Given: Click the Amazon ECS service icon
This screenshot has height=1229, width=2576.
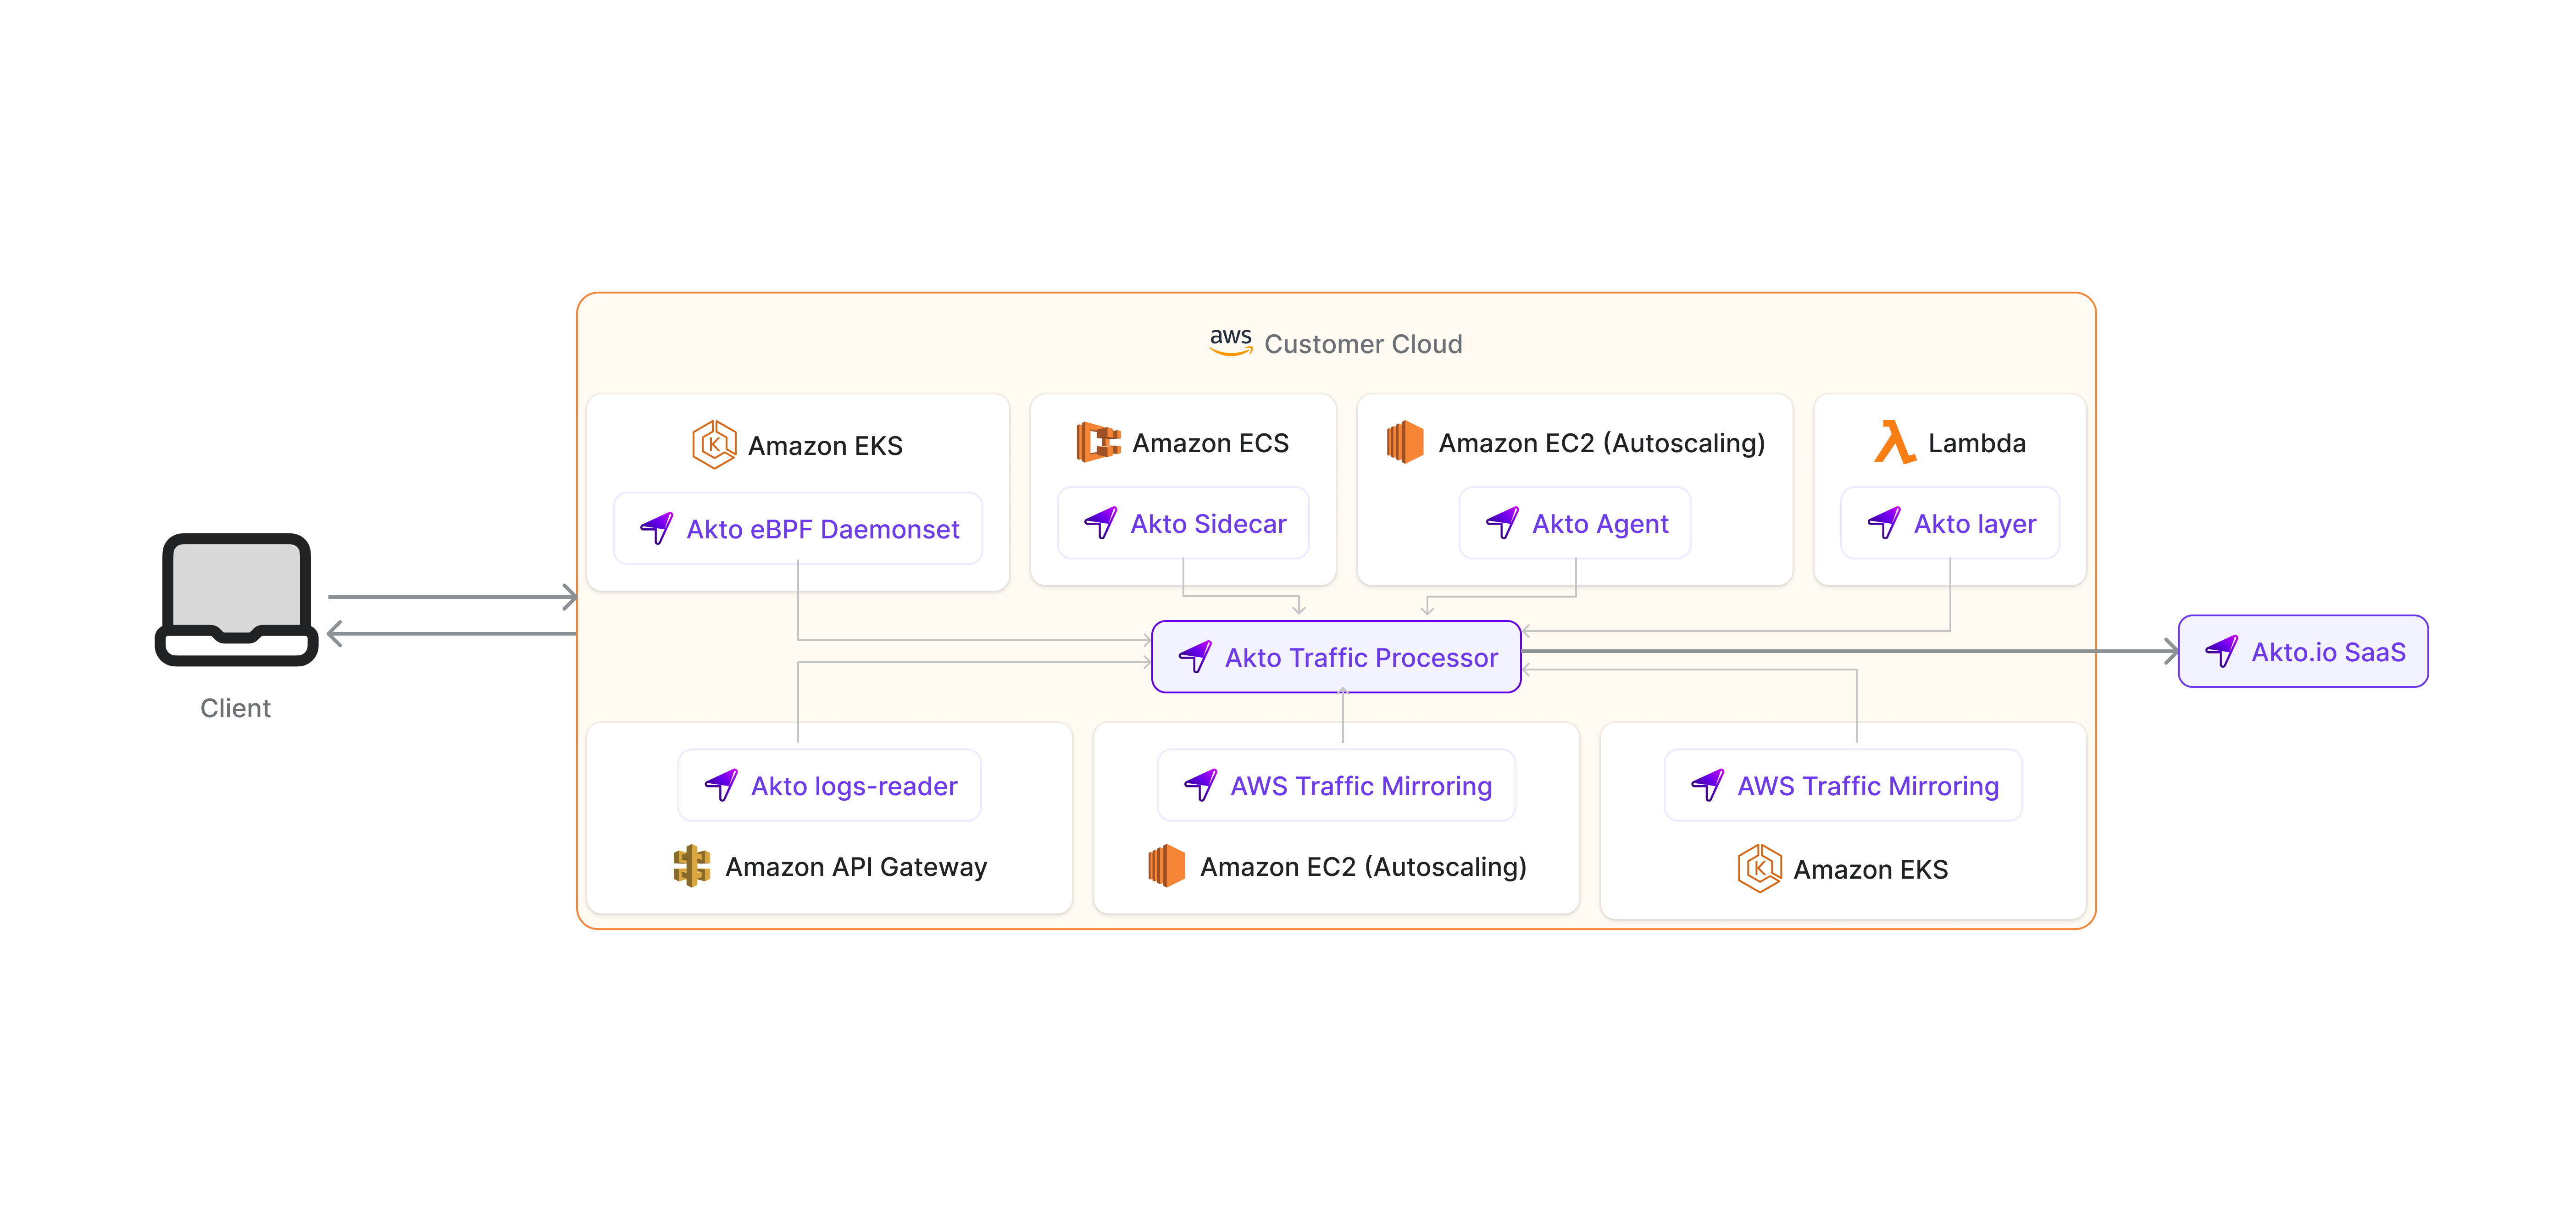Looking at the screenshot, I should [x=1097, y=442].
